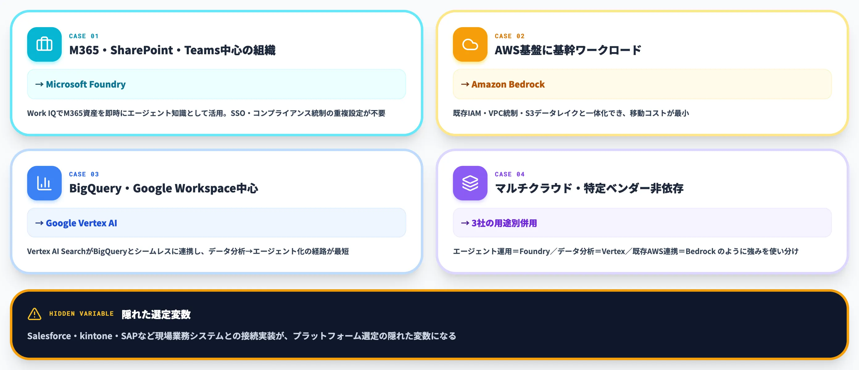Click the purple layers icon in CASE 04
The width and height of the screenshot is (859, 370).
(x=470, y=183)
